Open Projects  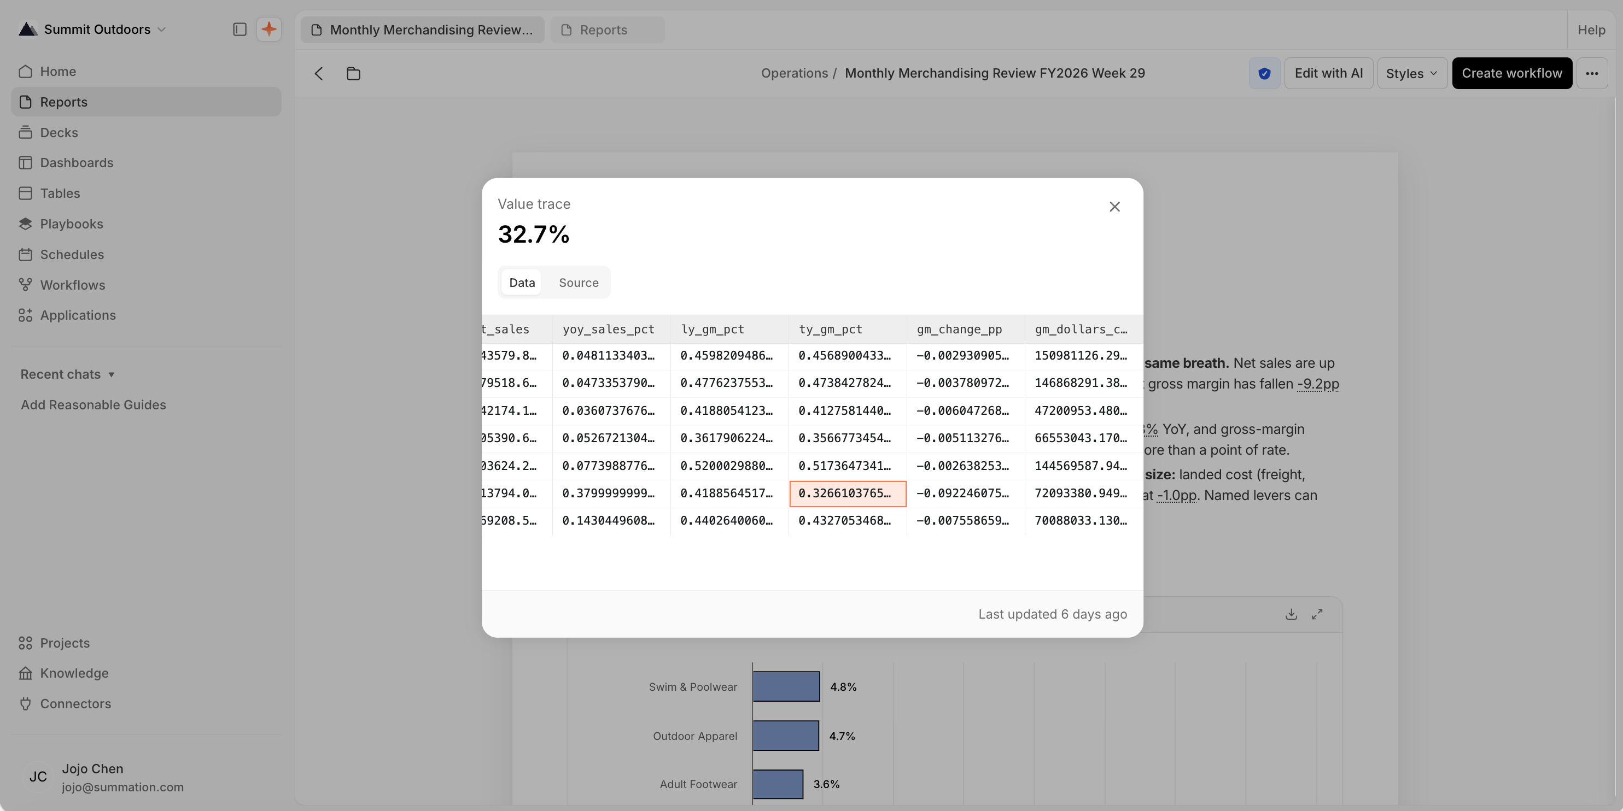pyautogui.click(x=145, y=643)
